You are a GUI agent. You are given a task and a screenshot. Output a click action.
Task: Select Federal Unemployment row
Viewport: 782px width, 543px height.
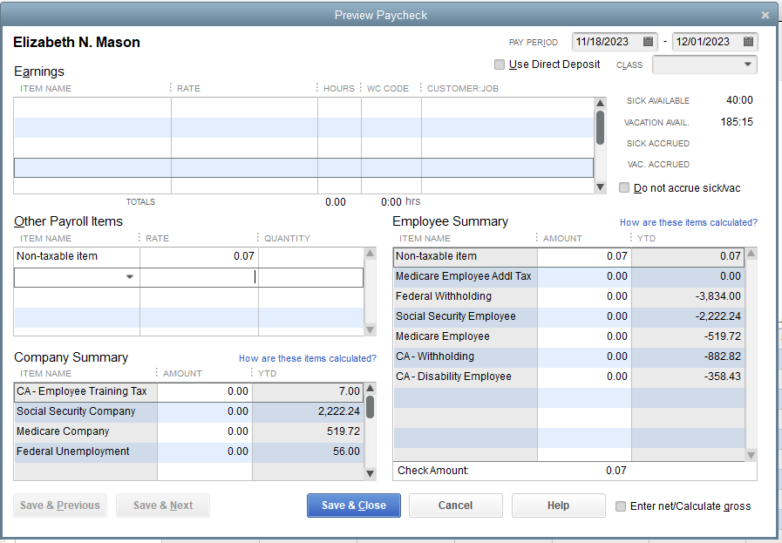[x=189, y=451]
